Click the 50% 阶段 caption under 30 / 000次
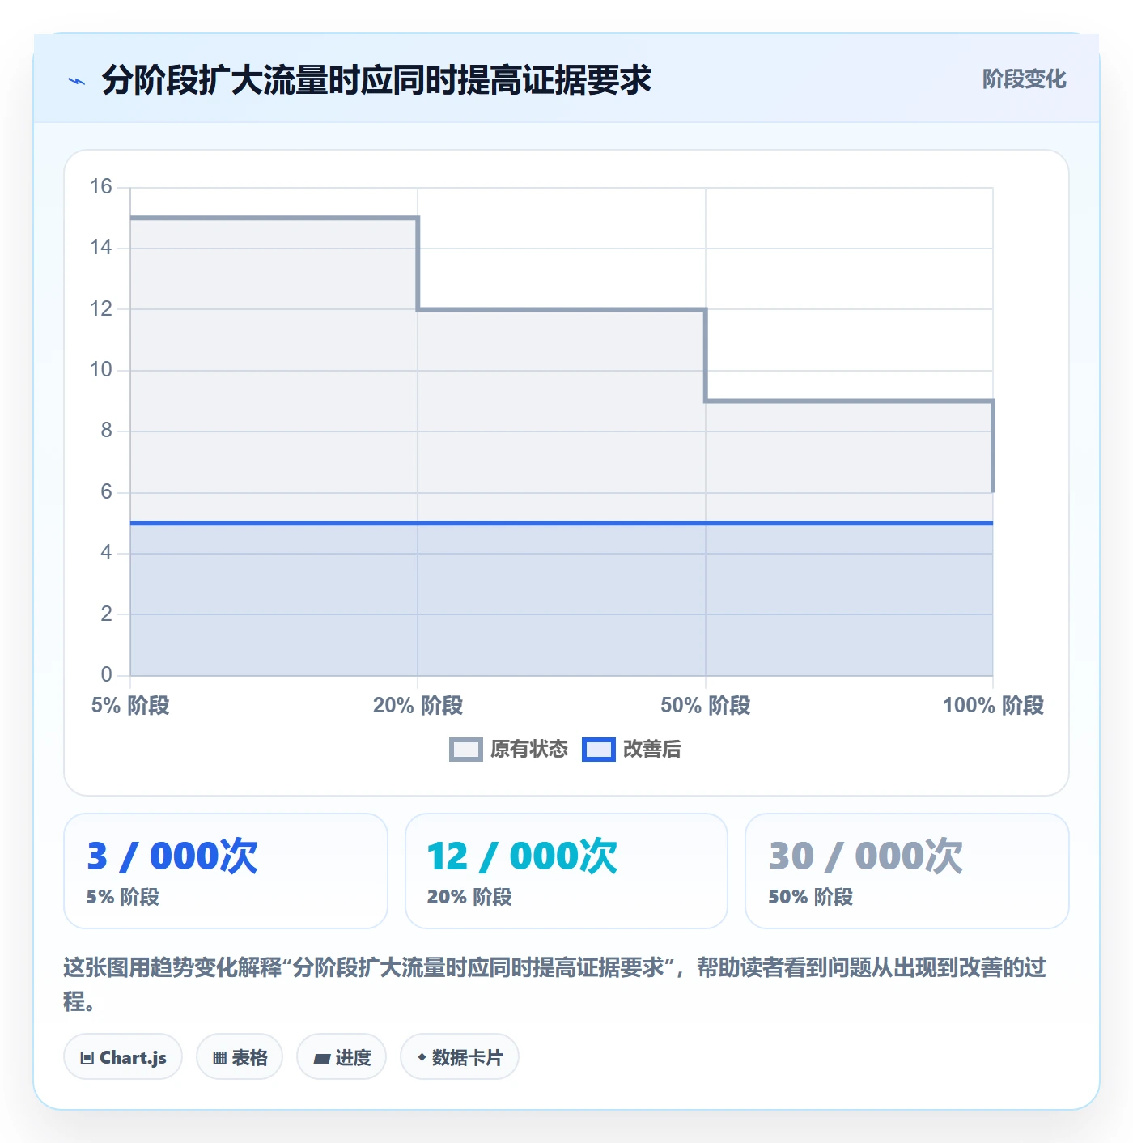This screenshot has height=1143, width=1133. [811, 898]
